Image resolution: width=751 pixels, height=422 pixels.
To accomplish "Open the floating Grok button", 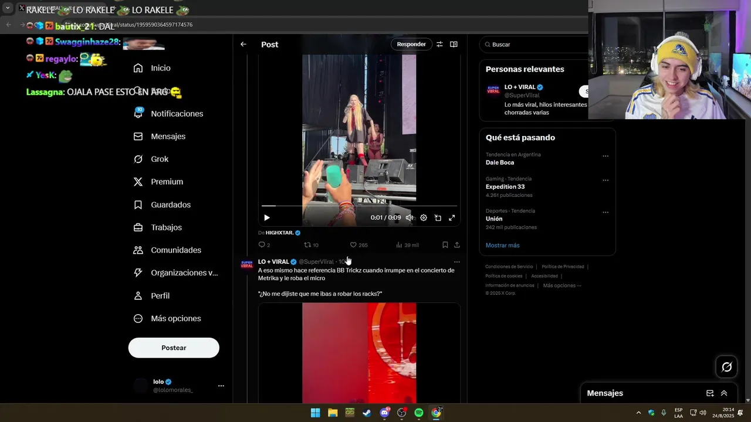I will (726, 367).
